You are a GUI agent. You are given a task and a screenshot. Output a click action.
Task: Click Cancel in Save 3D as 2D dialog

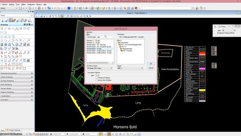pos(151,68)
